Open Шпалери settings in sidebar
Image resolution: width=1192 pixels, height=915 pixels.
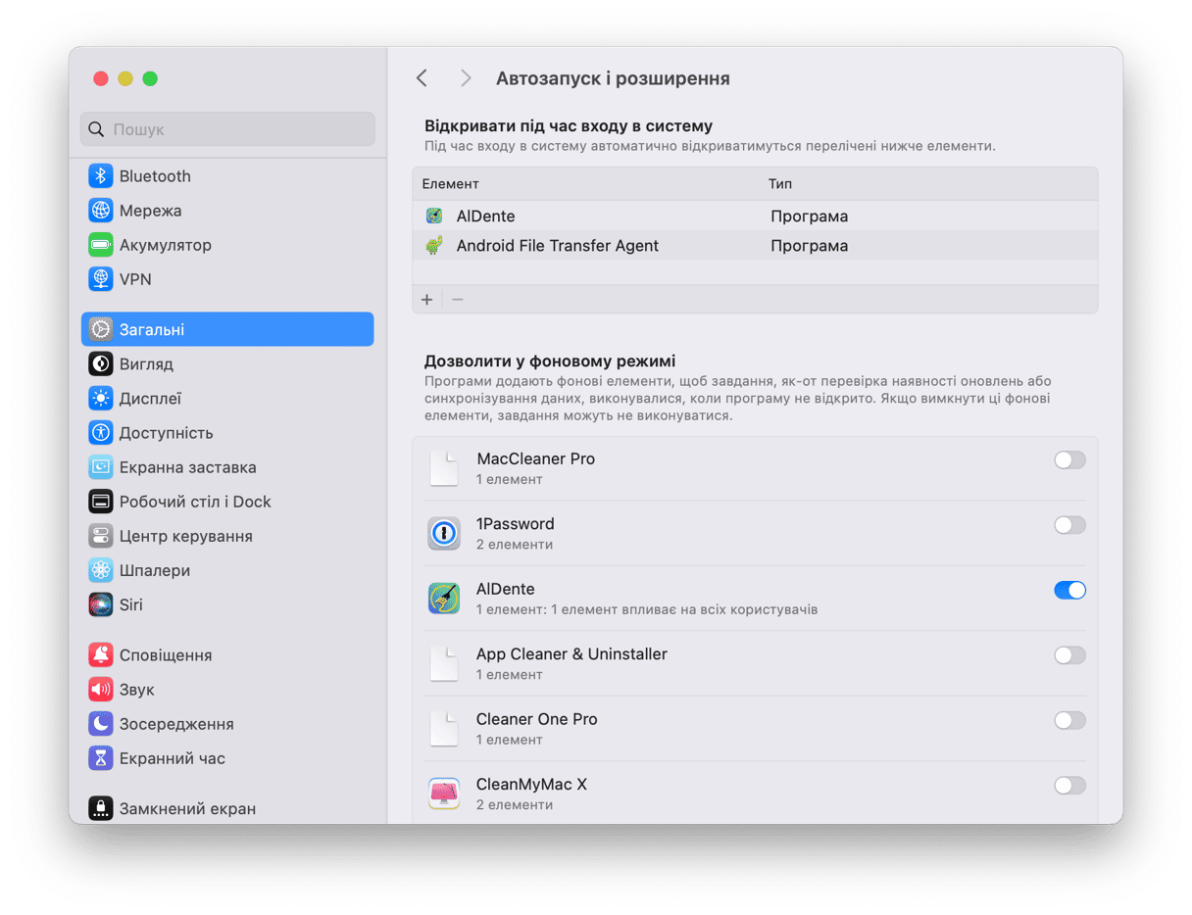point(227,570)
